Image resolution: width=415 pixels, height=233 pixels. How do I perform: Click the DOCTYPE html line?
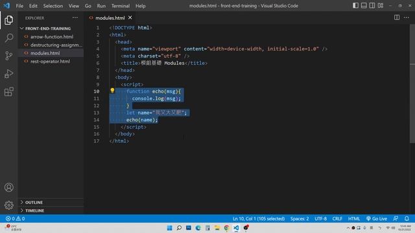coord(131,28)
